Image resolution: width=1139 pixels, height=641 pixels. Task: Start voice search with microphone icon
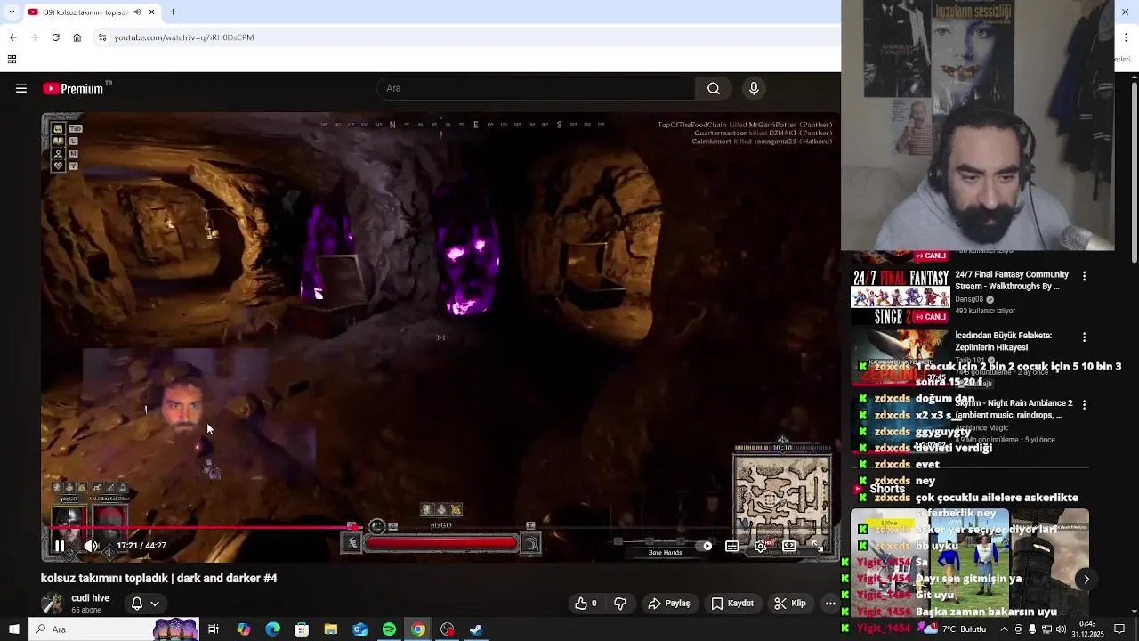click(x=754, y=88)
